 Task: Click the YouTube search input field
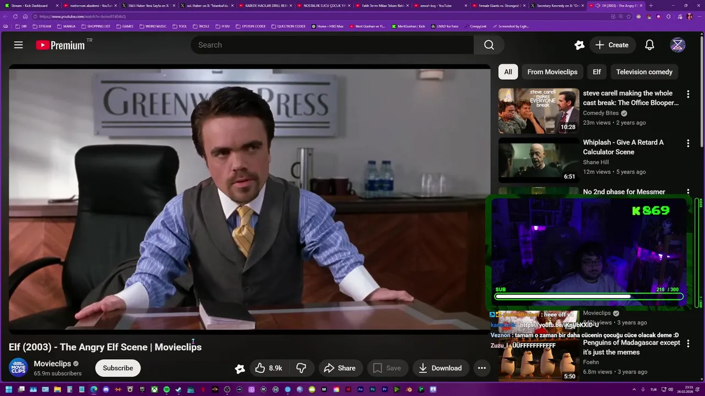click(x=332, y=45)
